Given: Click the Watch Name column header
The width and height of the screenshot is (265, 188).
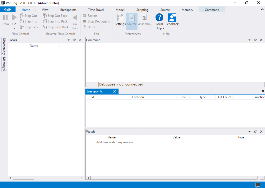Looking at the screenshot, I should pyautogui.click(x=111, y=137).
